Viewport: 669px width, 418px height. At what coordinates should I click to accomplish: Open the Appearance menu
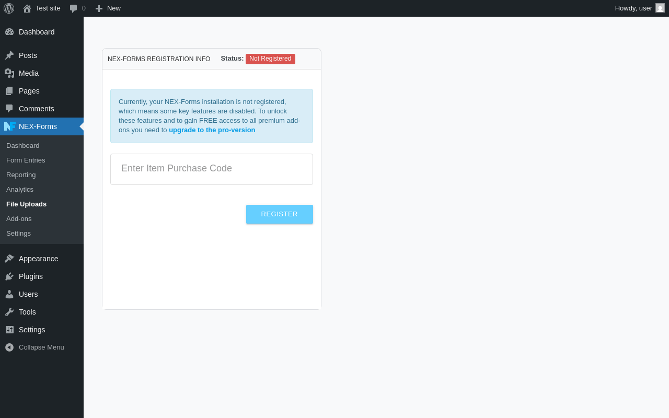(42, 259)
